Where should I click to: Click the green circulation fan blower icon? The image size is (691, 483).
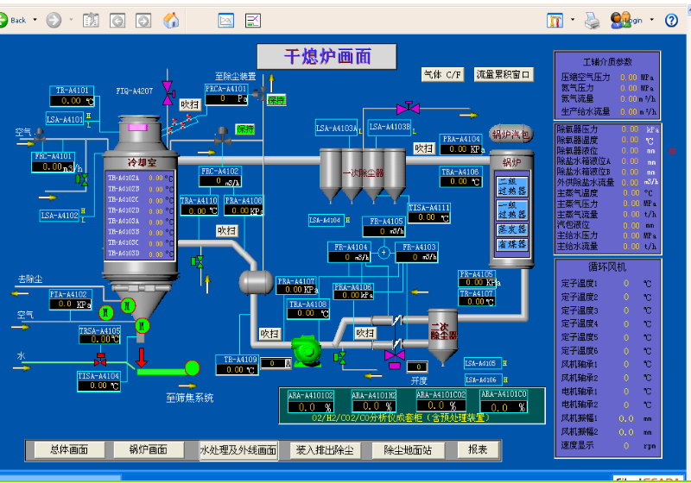click(305, 350)
